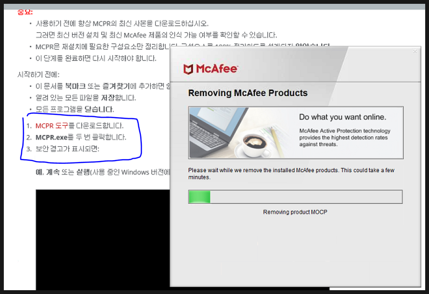Select the '시작하기 전에:' heading on the page

(x=38, y=74)
